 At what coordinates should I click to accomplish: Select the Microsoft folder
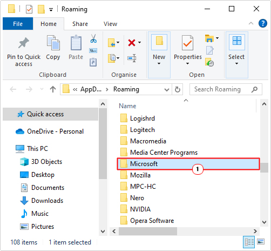point(188,164)
